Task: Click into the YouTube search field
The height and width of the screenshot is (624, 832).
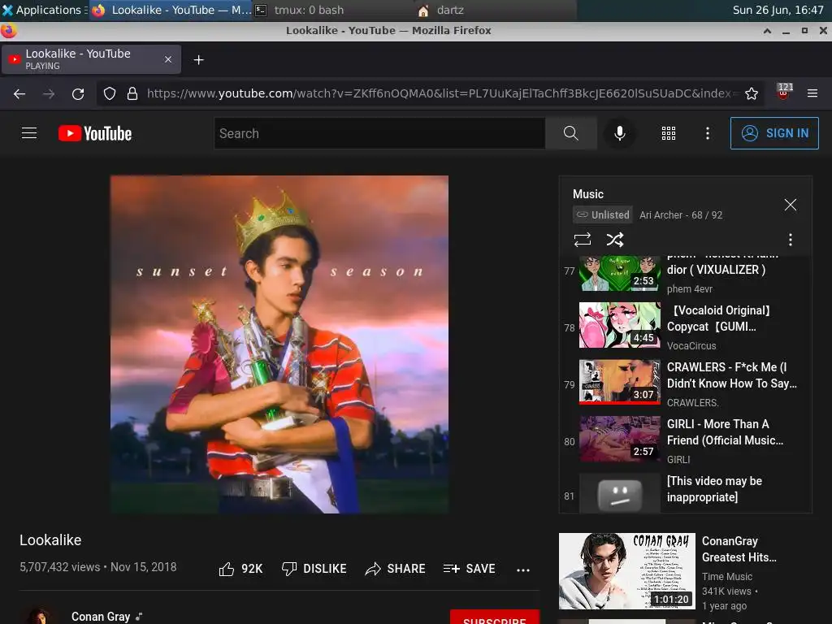Action: (x=379, y=133)
